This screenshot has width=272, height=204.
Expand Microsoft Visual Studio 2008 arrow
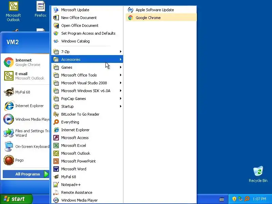[121, 83]
